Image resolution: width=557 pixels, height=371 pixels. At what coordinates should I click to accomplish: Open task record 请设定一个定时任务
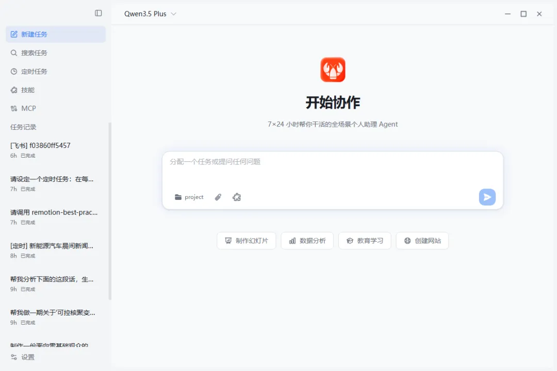pyautogui.click(x=55, y=183)
